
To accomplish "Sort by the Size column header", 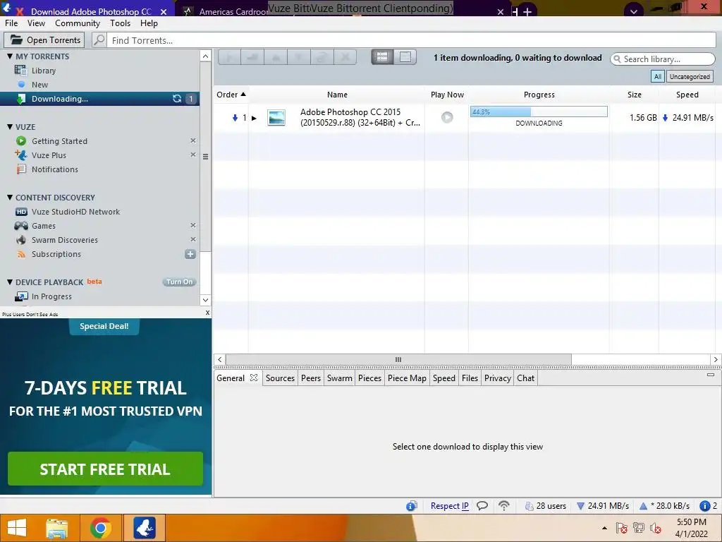I will [634, 95].
